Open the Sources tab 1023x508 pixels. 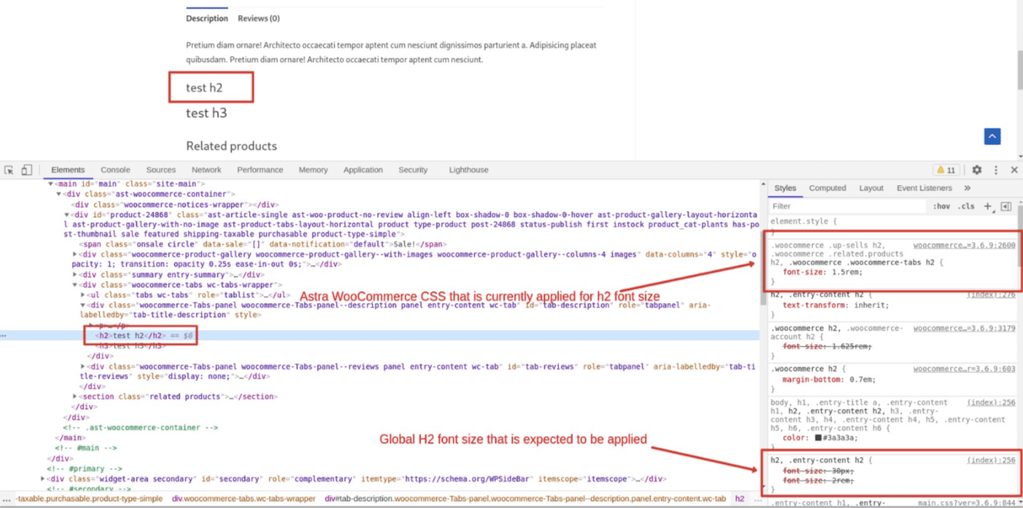161,170
